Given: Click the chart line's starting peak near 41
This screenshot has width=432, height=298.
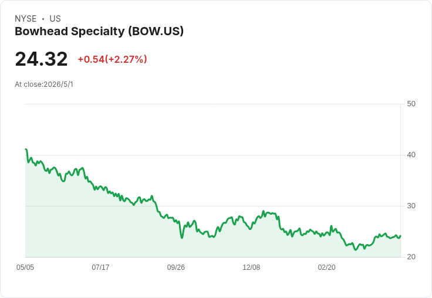Looking at the screenshot, I should (26, 149).
